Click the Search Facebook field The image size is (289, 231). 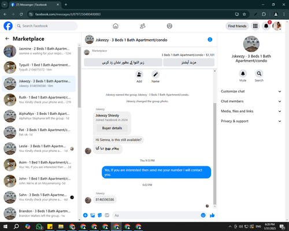coord(46,26)
